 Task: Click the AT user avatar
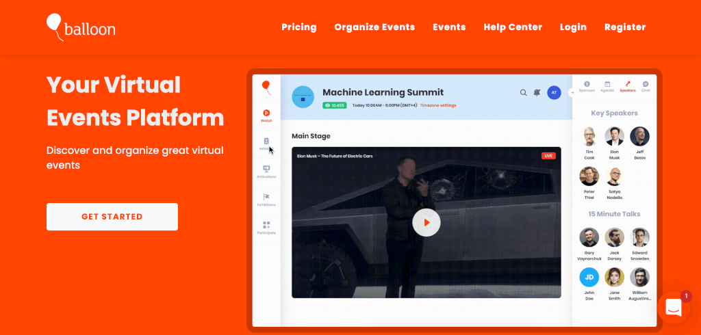coord(554,92)
